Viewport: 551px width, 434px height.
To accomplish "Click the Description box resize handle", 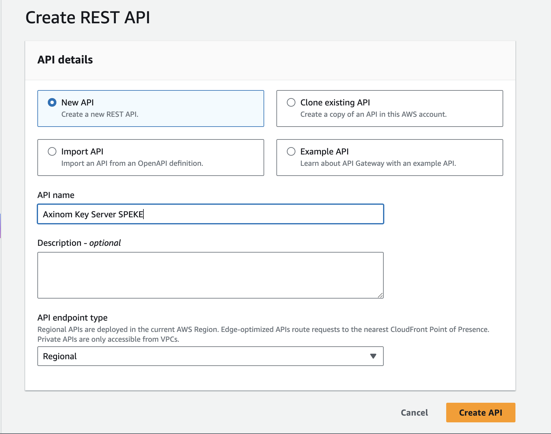I will [380, 295].
